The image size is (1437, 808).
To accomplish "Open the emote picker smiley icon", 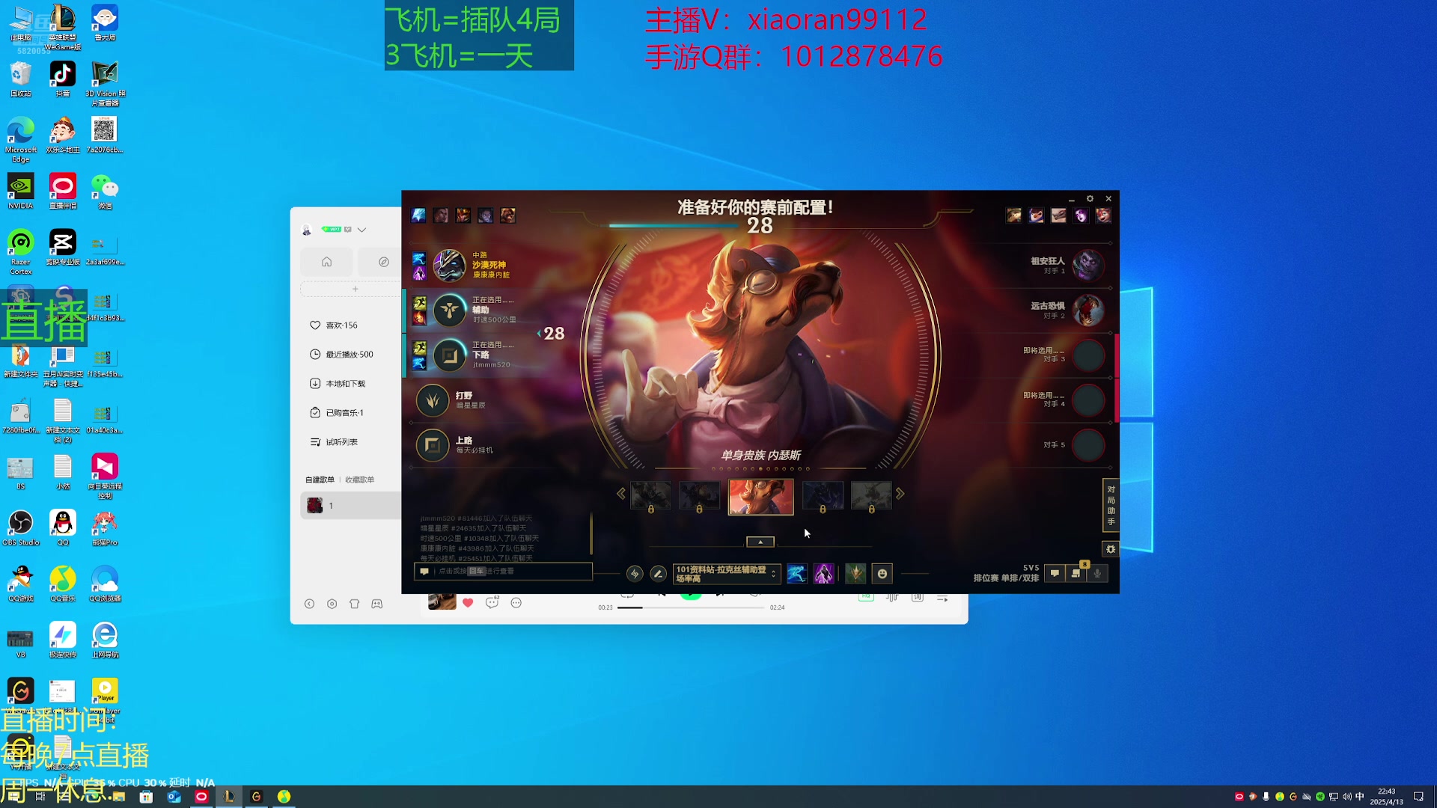I will pyautogui.click(x=882, y=574).
